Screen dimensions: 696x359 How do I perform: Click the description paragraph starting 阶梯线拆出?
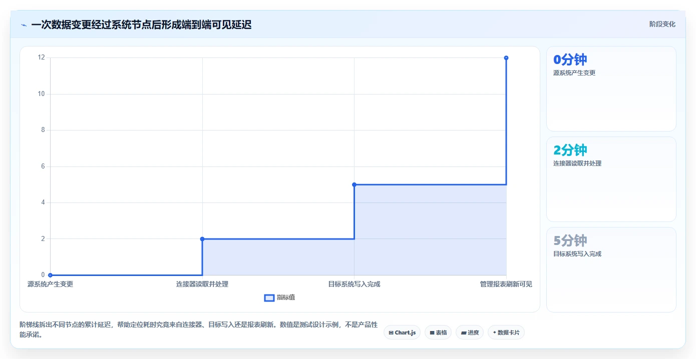pos(198,330)
